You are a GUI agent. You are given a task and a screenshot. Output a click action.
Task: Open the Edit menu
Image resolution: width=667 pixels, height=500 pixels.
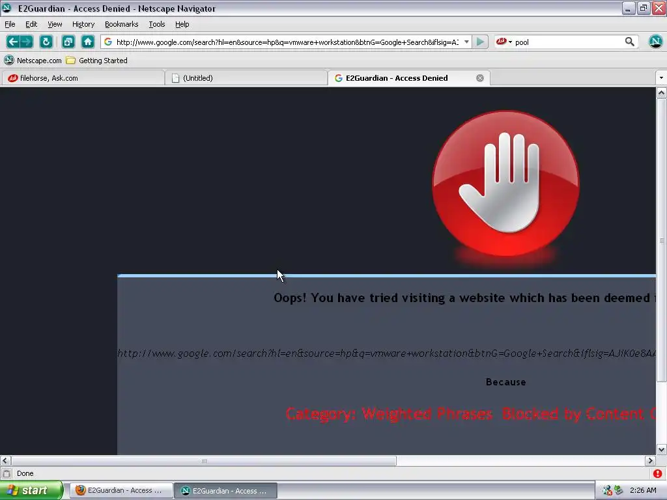pos(31,24)
